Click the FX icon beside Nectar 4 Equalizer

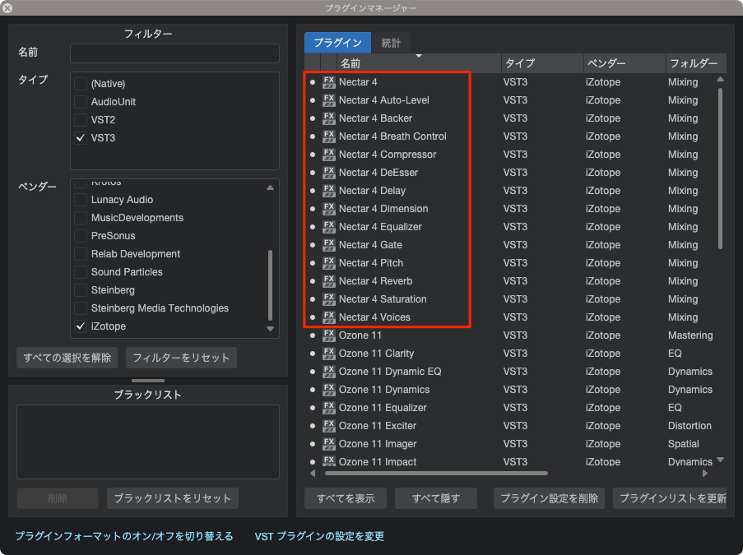coord(329,227)
